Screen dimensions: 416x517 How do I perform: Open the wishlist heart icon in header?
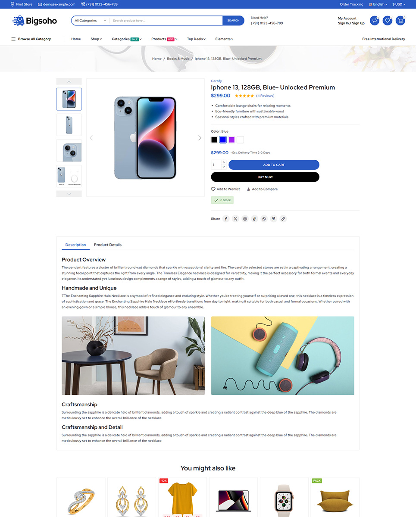388,20
